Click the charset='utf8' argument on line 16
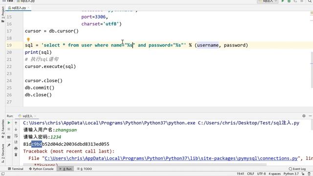The image size is (313, 176). pyautogui.click(x=100, y=24)
